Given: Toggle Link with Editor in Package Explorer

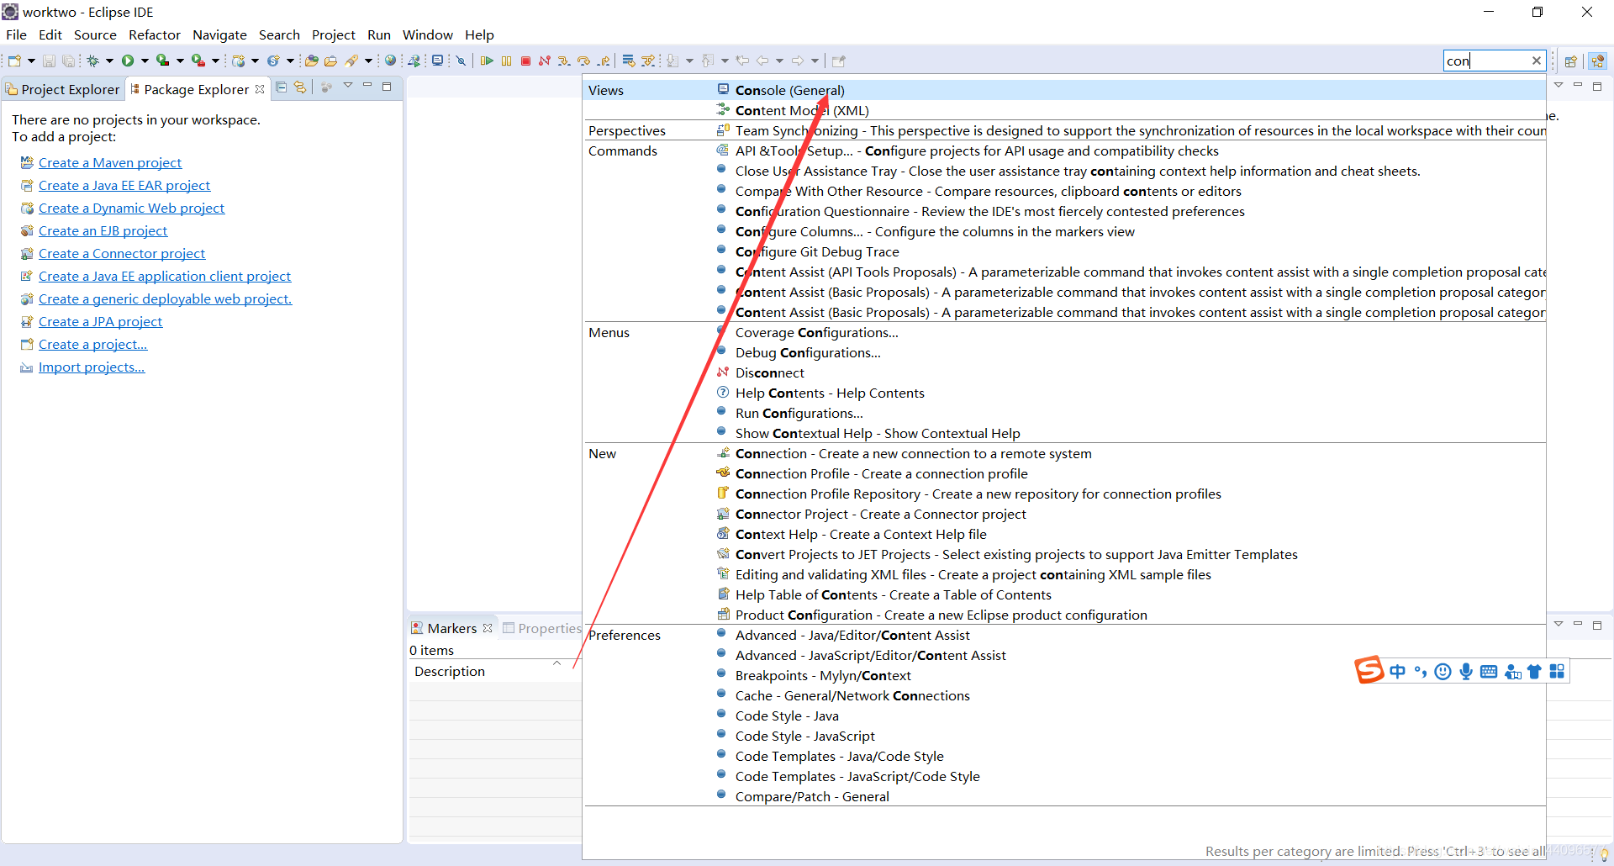Looking at the screenshot, I should click(x=300, y=87).
